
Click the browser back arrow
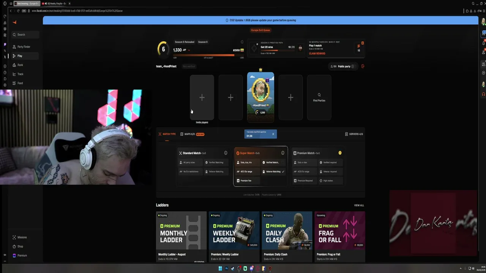[x=11, y=11]
